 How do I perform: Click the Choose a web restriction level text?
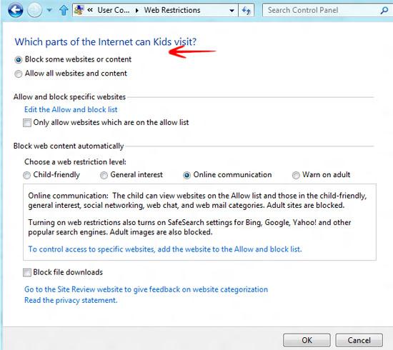(75, 162)
